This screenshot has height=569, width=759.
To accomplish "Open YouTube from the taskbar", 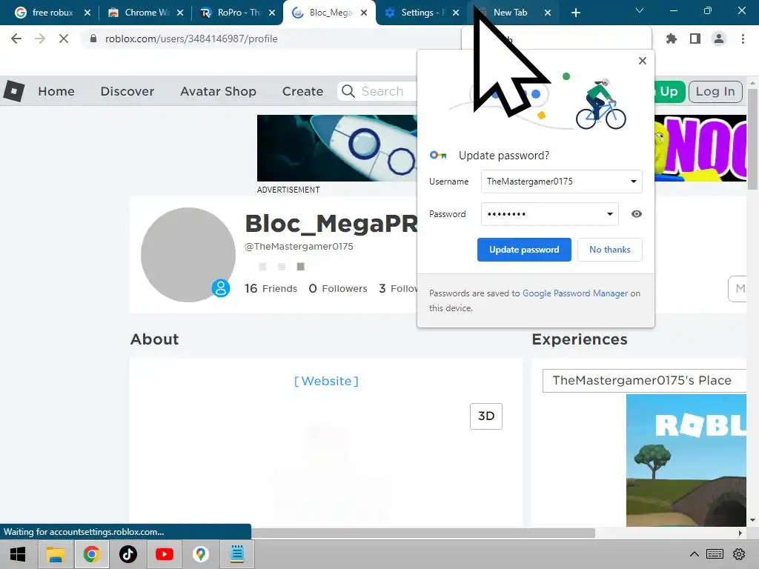I will pos(165,554).
